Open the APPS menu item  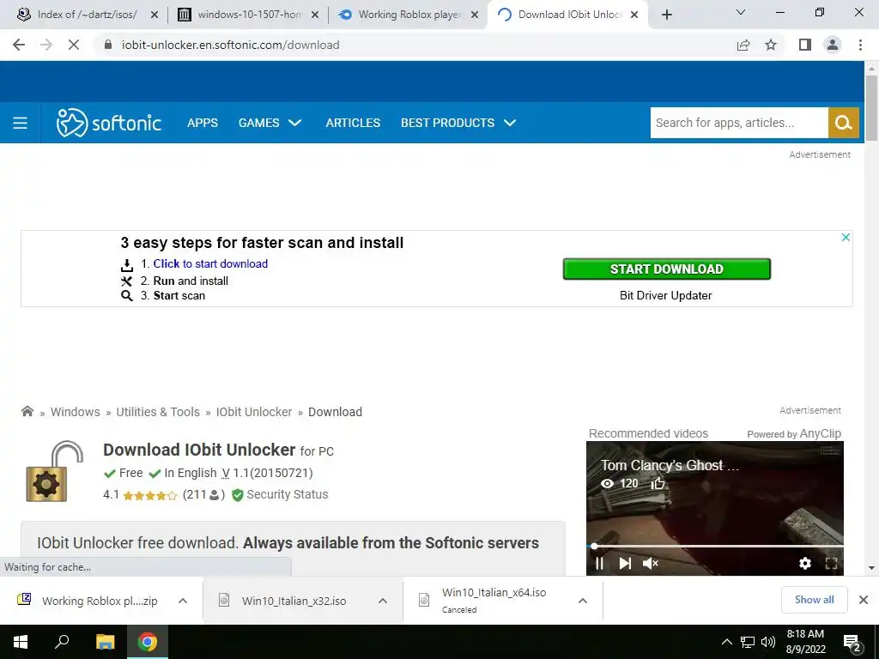pyautogui.click(x=203, y=123)
